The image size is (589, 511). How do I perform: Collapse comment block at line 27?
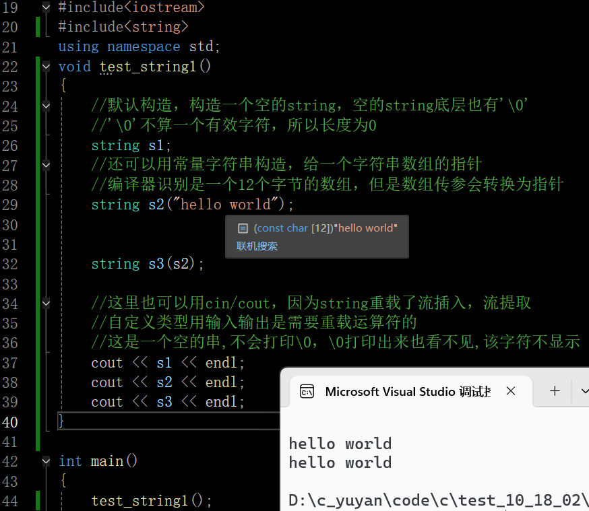[46, 165]
